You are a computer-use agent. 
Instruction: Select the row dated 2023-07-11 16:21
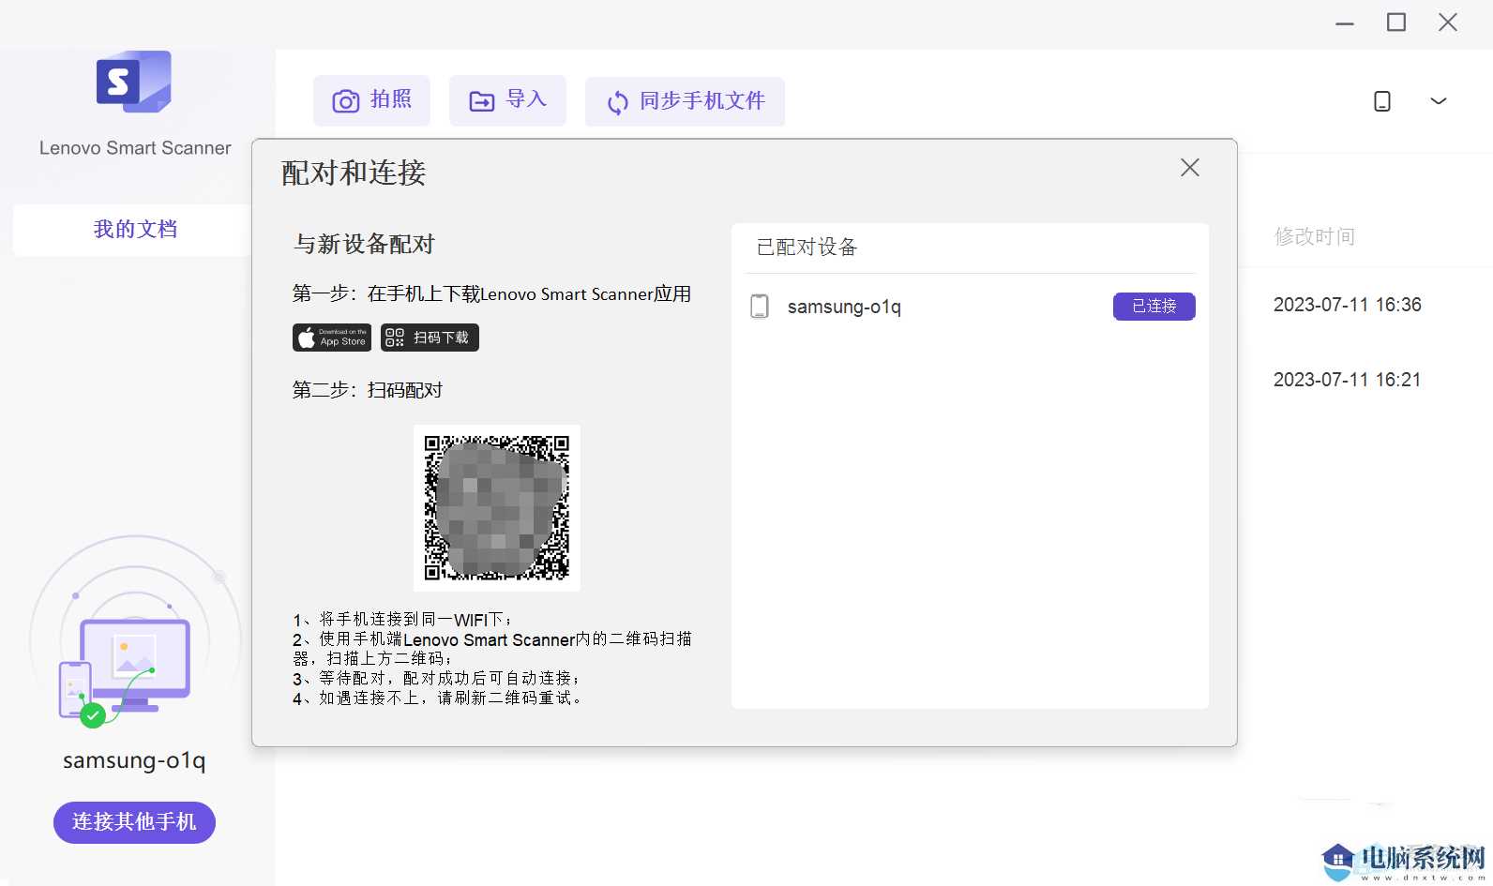tap(1348, 380)
